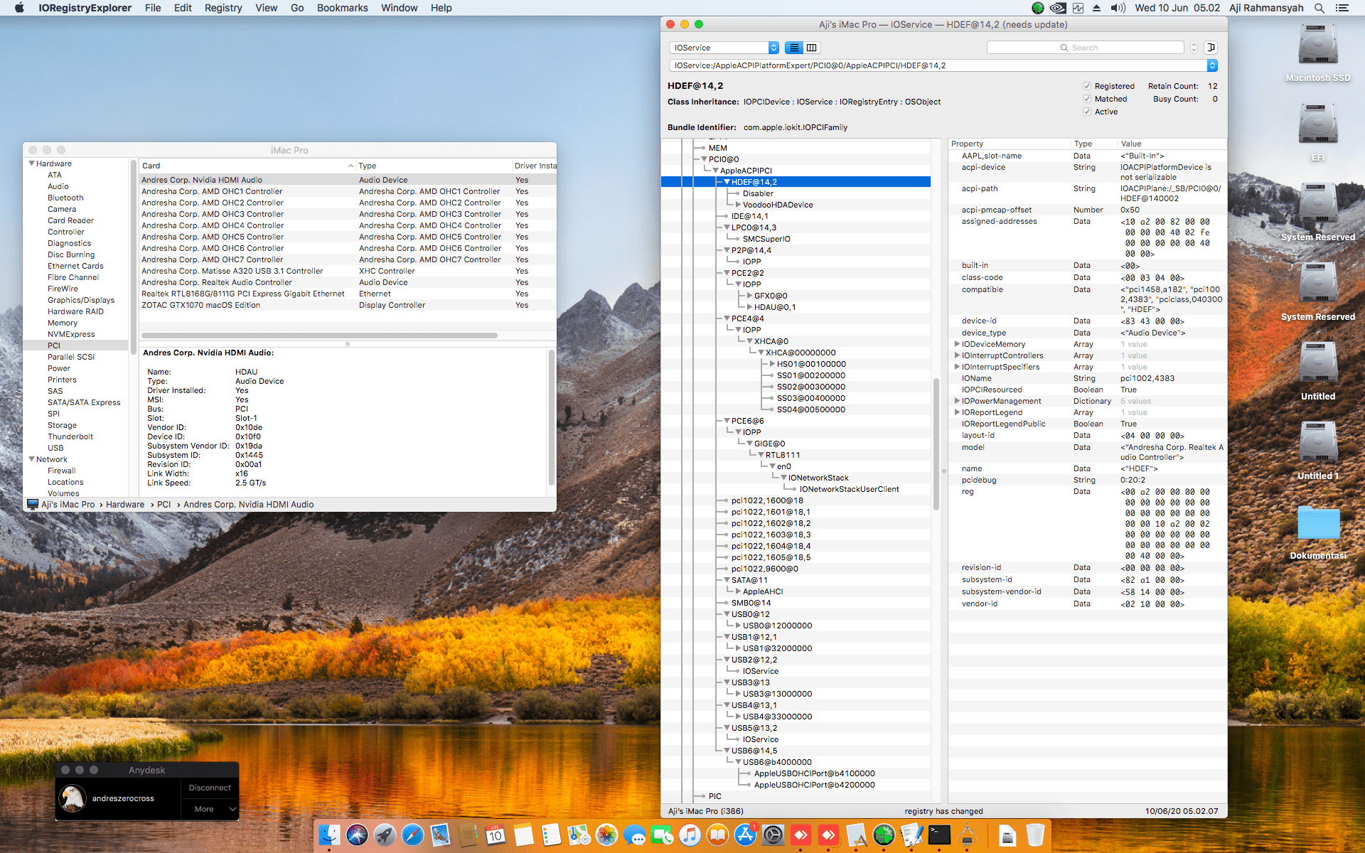Image resolution: width=1365 pixels, height=853 pixels.
Task: Open Finder from the Dock
Action: [x=329, y=835]
